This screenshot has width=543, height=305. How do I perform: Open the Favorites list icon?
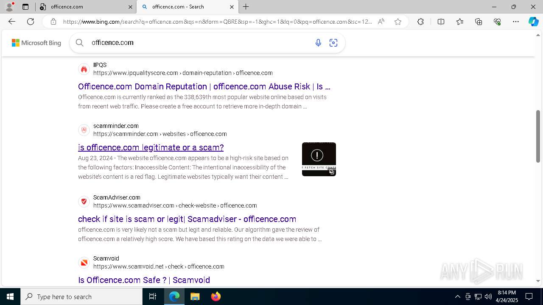pos(460,22)
